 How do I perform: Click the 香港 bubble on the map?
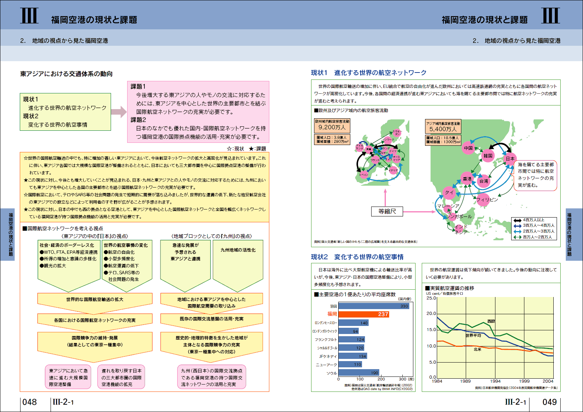(467, 179)
